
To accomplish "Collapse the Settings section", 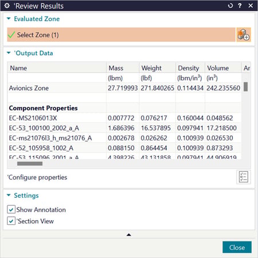I will click(9, 195).
